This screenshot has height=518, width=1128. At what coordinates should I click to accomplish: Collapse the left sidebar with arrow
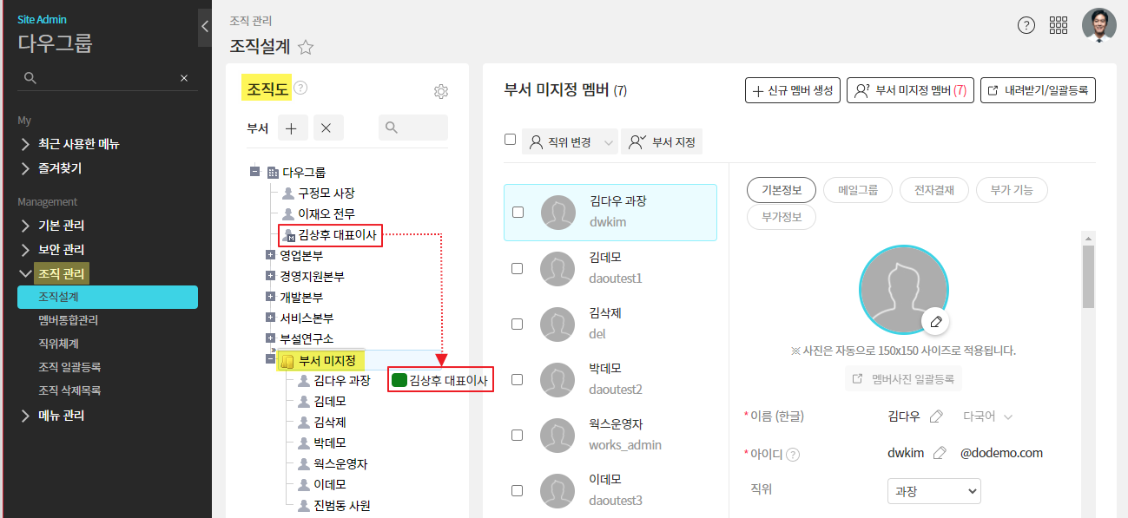pos(204,27)
